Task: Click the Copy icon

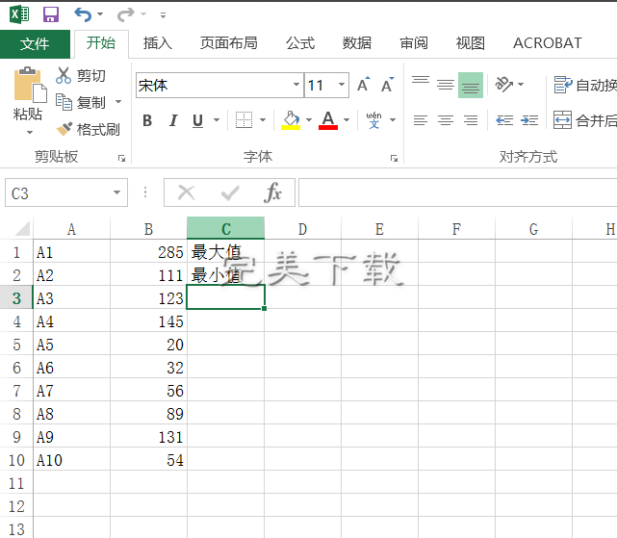Action: pyautogui.click(x=64, y=102)
